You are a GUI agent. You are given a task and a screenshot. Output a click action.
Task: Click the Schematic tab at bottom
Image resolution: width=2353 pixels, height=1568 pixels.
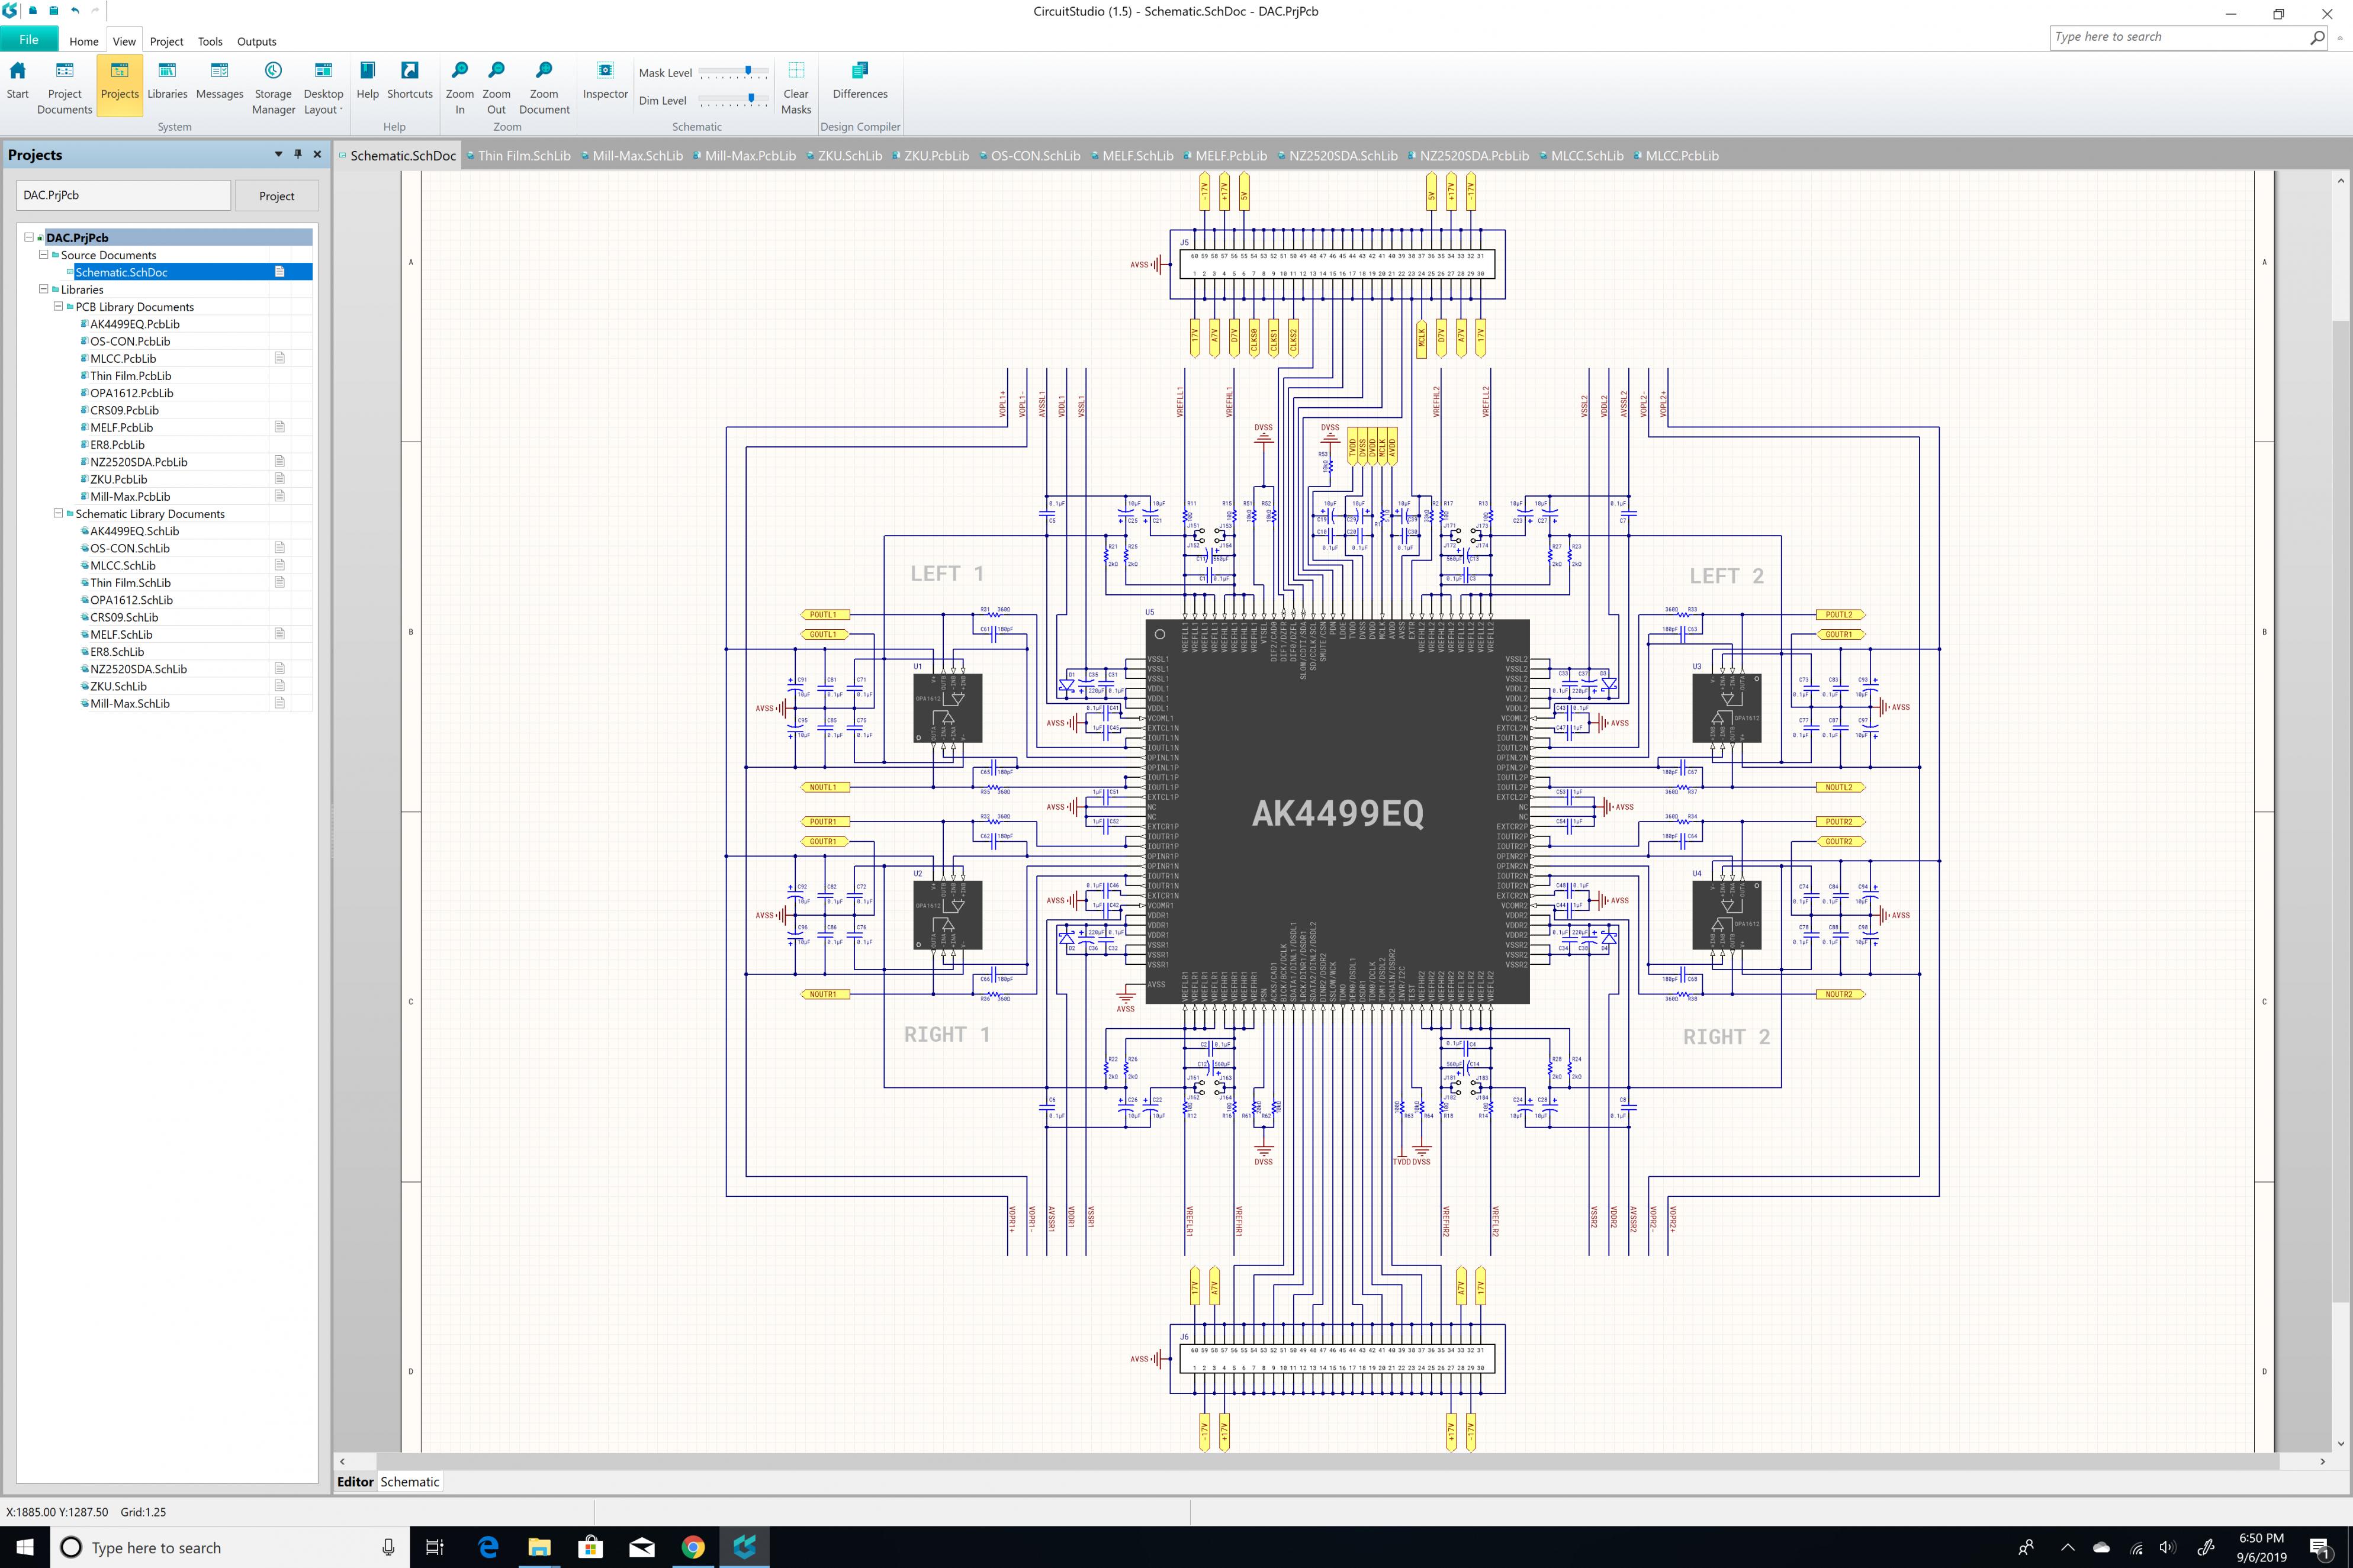410,1481
